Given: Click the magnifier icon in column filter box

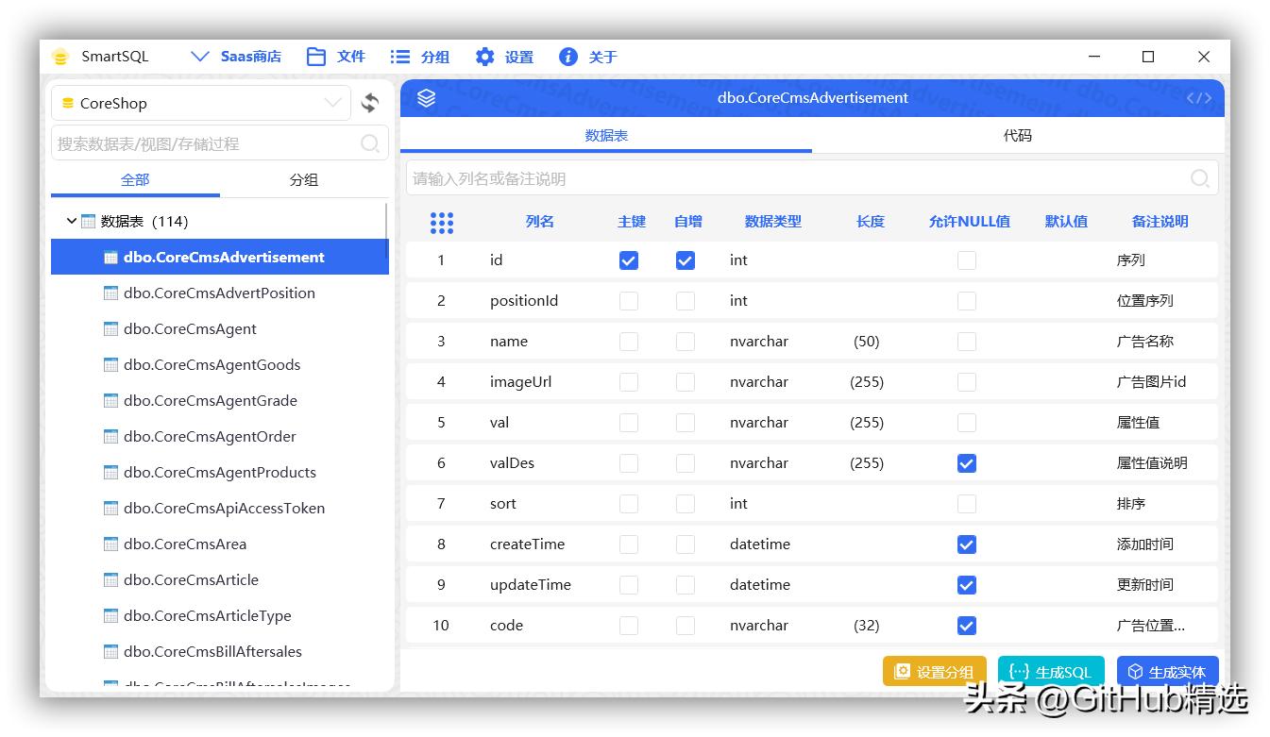Looking at the screenshot, I should click(x=1199, y=178).
